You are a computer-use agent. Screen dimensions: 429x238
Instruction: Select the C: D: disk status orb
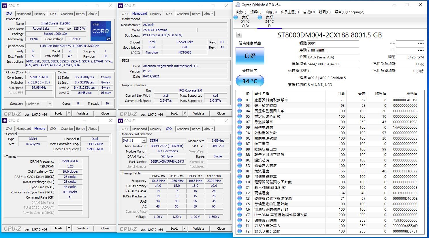[x=236, y=17]
